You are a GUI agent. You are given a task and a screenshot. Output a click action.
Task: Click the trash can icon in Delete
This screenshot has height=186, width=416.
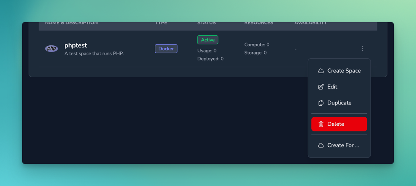pos(321,124)
